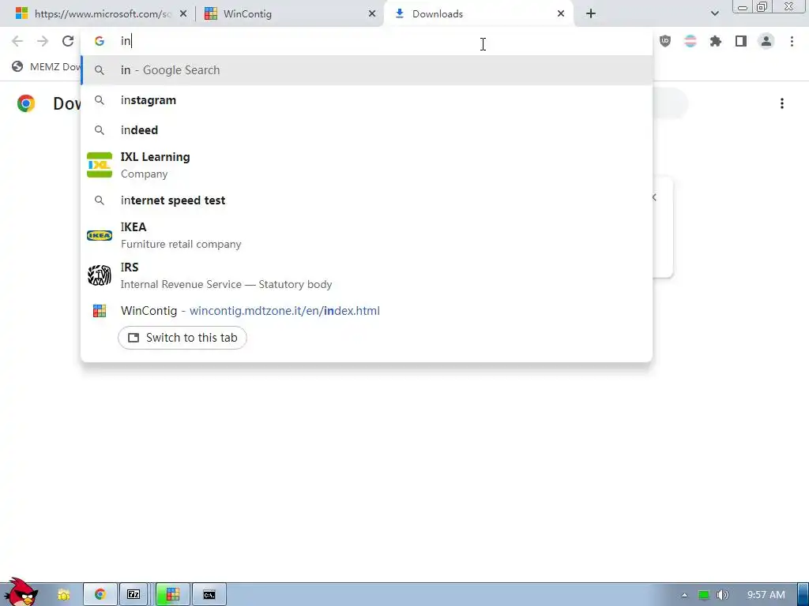Viewport: 809px width, 606px height.
Task: Open the 7-Zip taskbar button
Action: coord(134,595)
